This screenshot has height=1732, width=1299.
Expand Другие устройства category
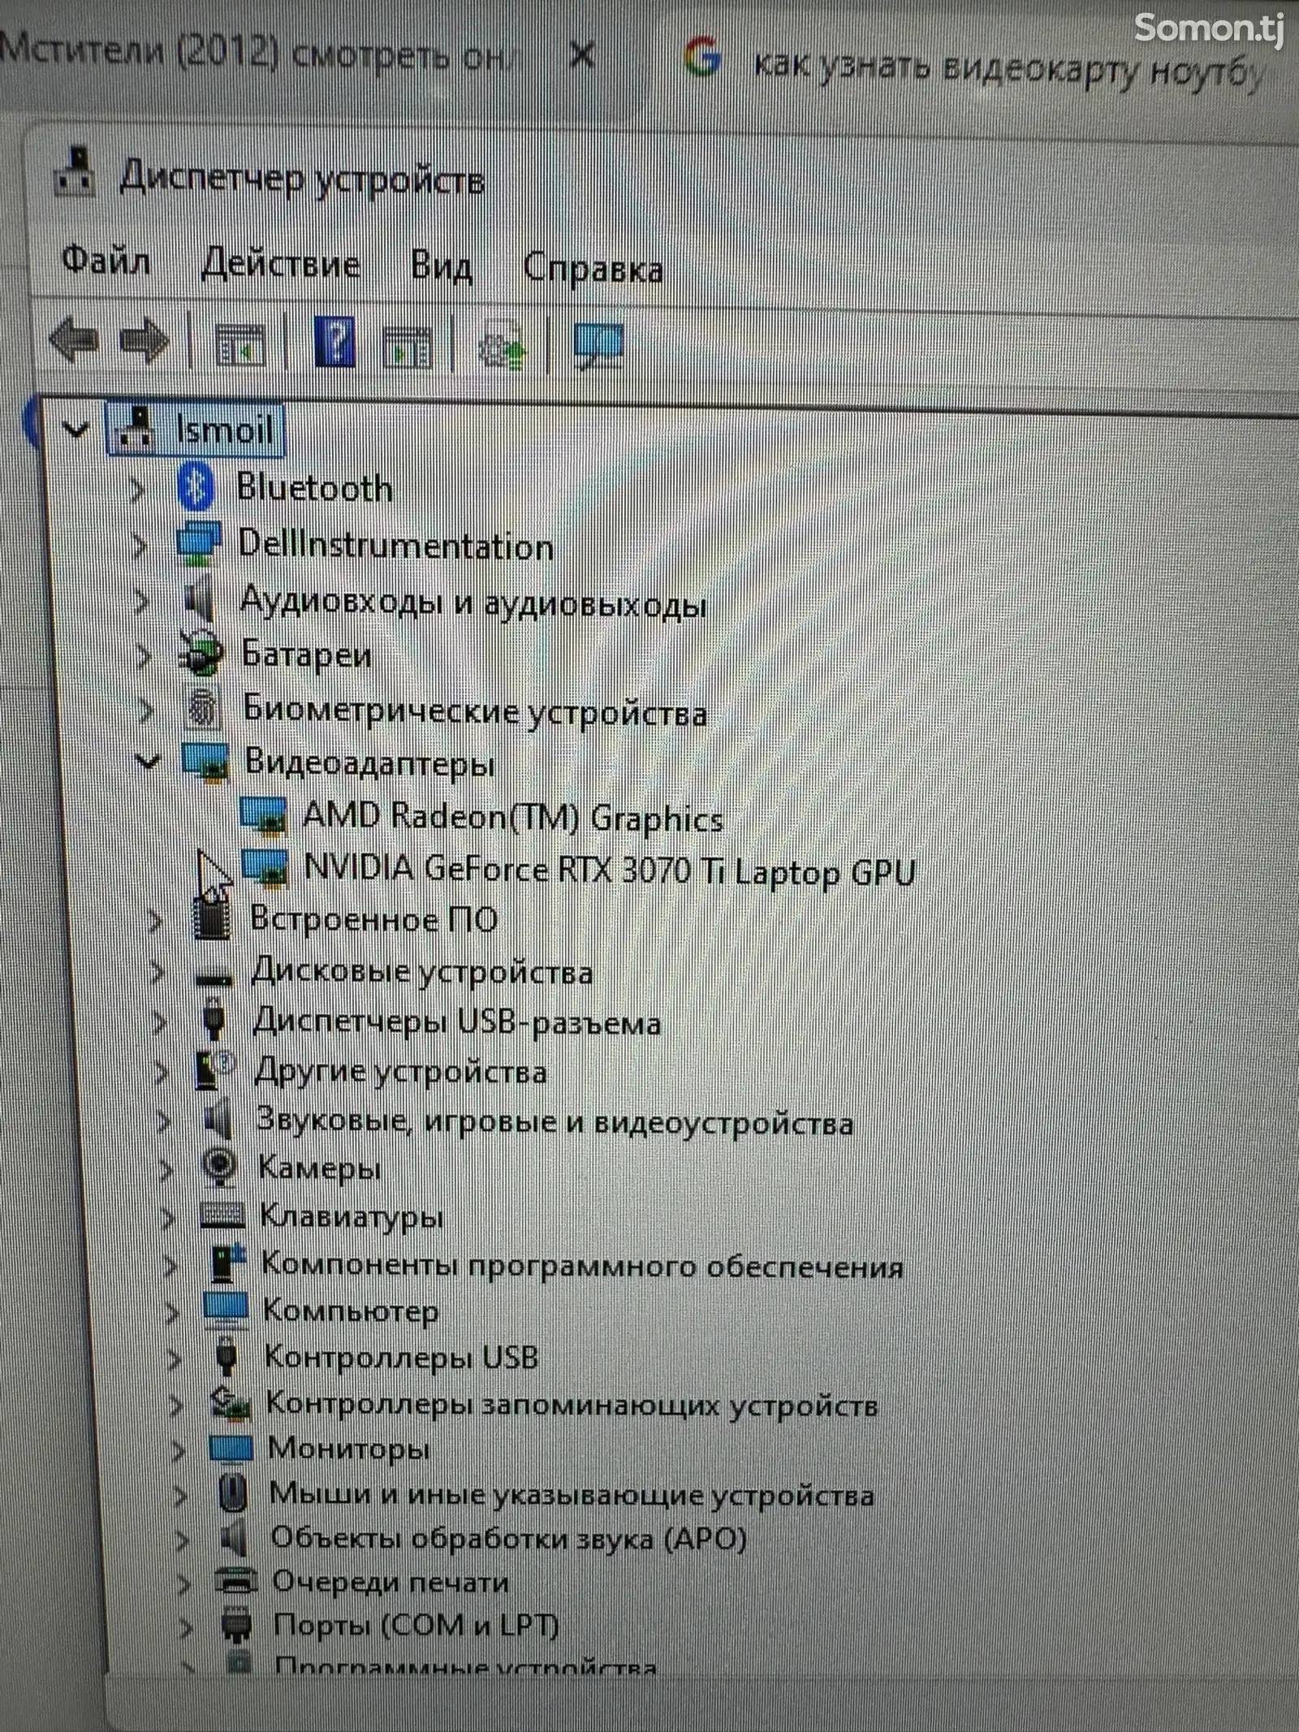click(x=161, y=1072)
